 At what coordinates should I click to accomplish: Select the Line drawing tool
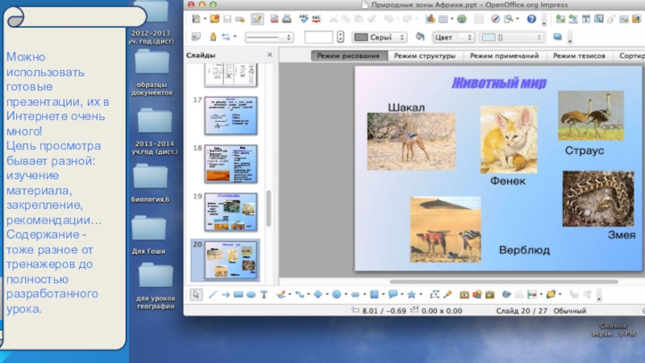[x=213, y=294]
